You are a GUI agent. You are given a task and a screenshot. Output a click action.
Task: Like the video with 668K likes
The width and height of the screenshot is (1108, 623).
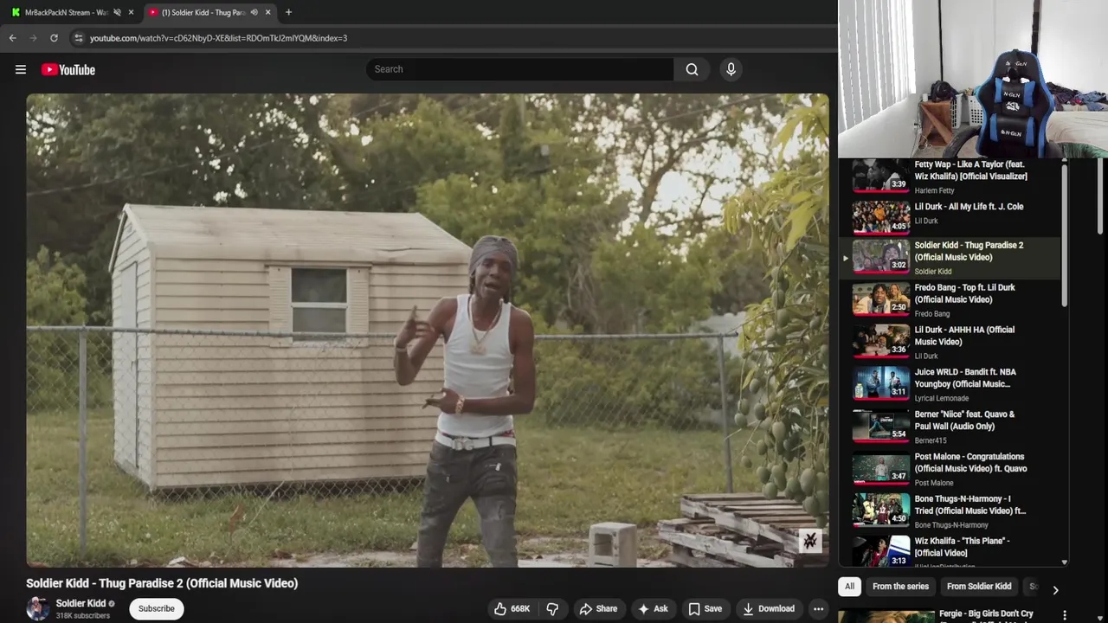(512, 608)
